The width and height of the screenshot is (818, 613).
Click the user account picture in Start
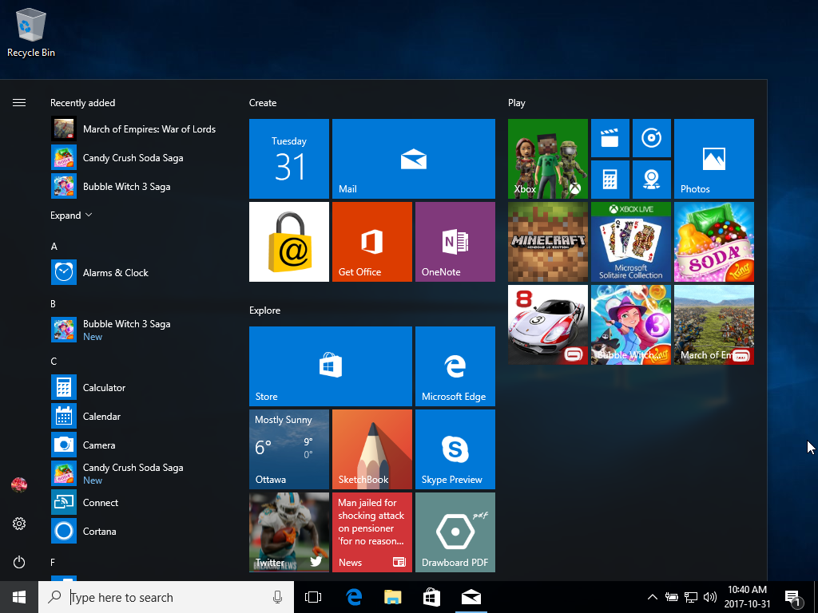(19, 484)
